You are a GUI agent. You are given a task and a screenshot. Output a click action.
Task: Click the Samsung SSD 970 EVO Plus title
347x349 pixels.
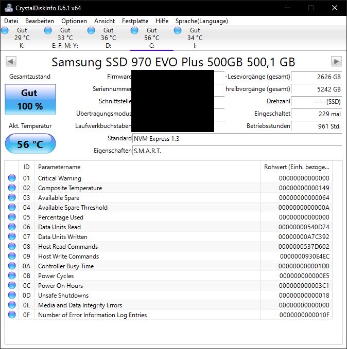[173, 62]
